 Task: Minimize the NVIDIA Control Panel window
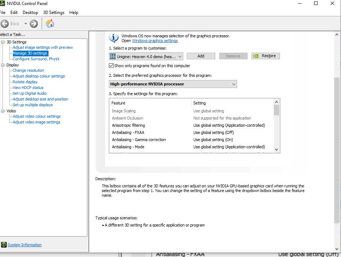coord(300,4)
